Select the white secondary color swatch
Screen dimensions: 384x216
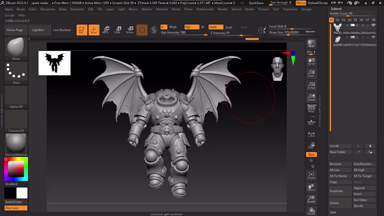(x=22, y=193)
